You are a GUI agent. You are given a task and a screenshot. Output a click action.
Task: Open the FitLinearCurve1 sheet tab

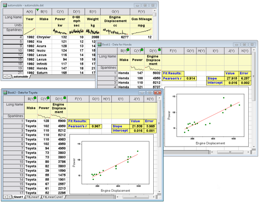54,197
